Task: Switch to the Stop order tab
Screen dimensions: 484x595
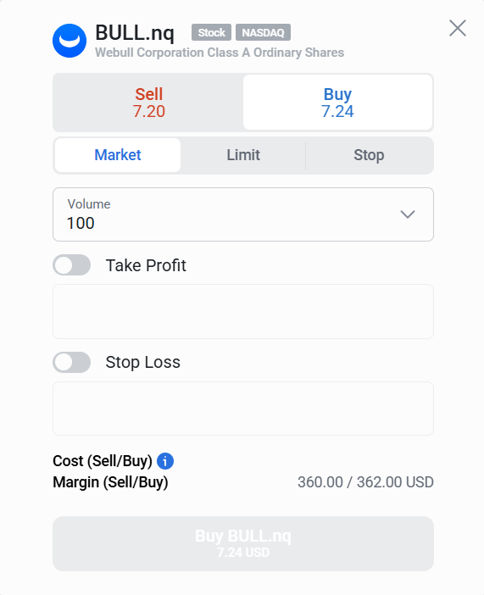Action: tap(369, 155)
